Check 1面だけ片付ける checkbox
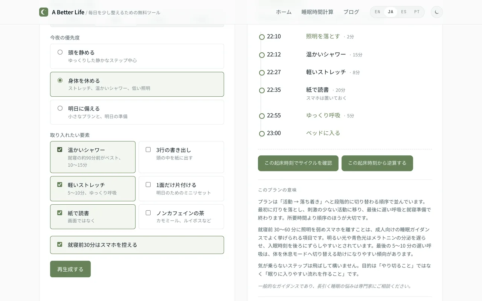This screenshot has height=301, width=482. coord(148,185)
